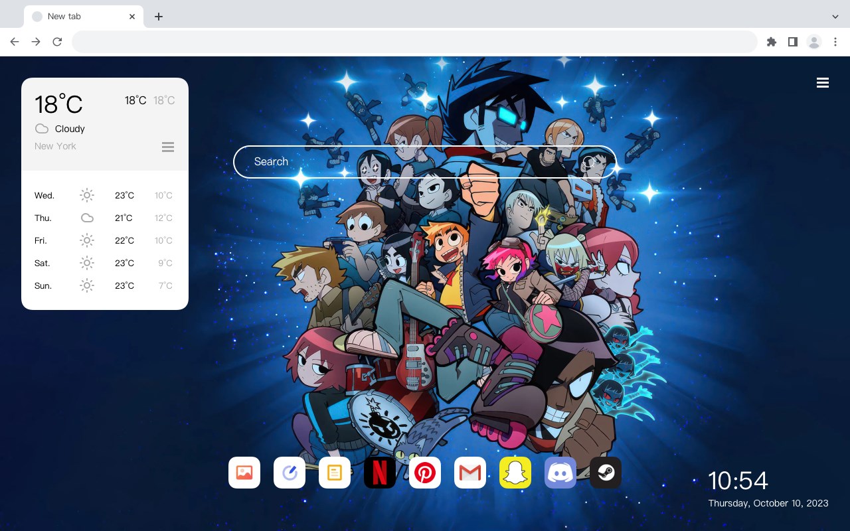Viewport: 850px width, 531px height.
Task: Open the hamburger menu on the page
Action: [x=823, y=83]
